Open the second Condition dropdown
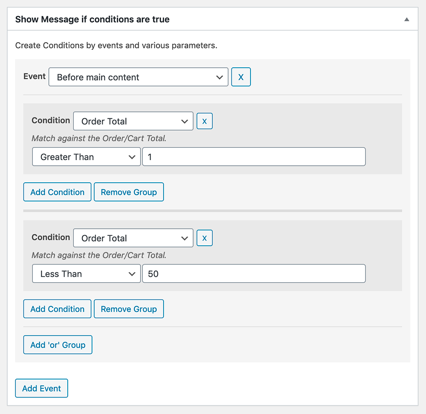The height and width of the screenshot is (414, 426). [x=133, y=238]
